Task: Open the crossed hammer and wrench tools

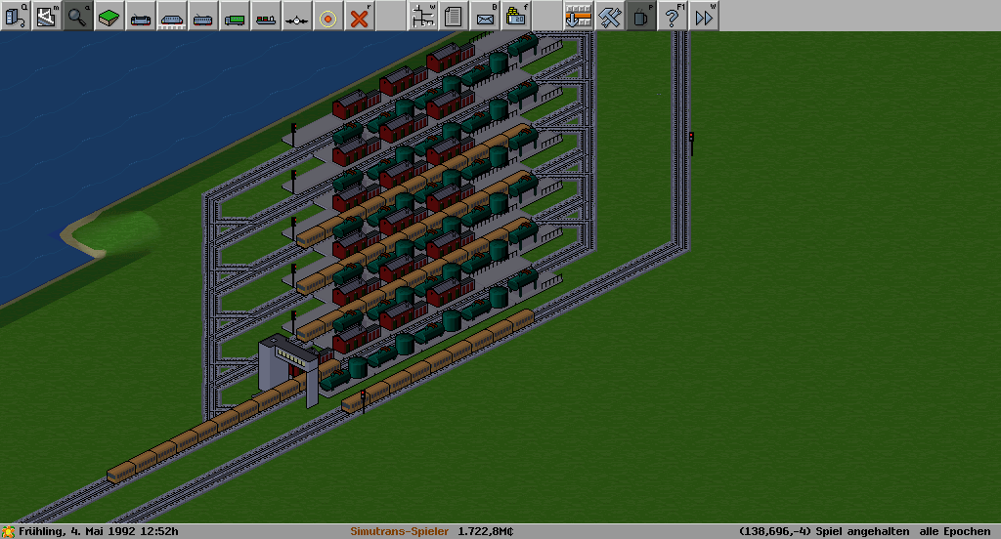Action: pyautogui.click(x=610, y=16)
